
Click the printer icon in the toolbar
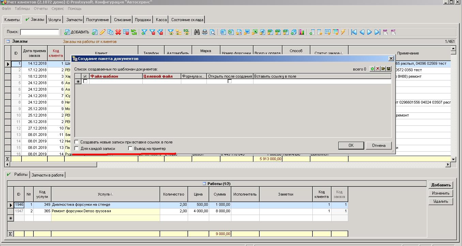tap(205, 32)
